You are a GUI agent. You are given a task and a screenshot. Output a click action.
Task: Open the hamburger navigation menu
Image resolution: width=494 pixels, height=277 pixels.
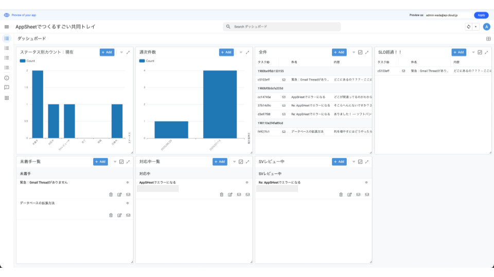7,27
